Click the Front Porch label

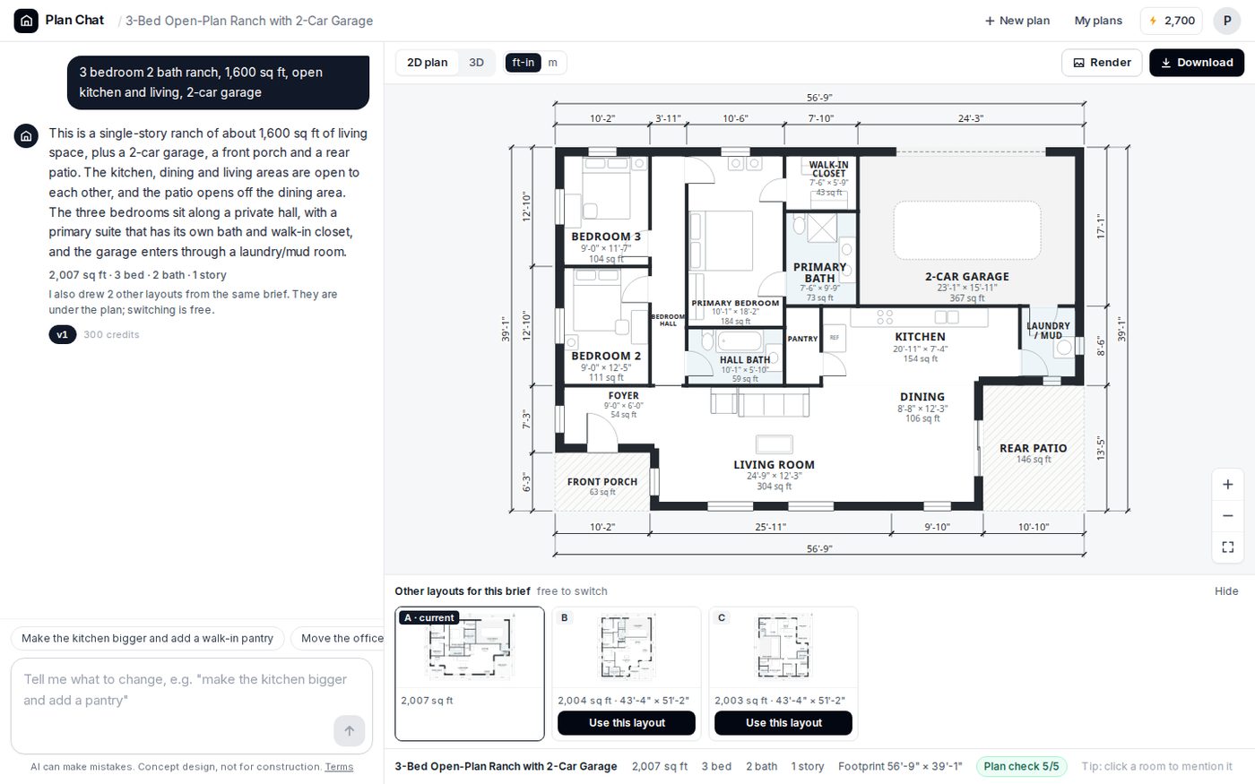click(602, 481)
